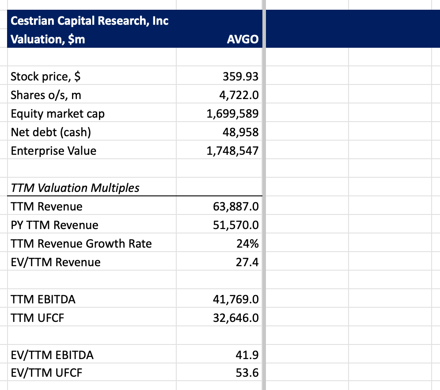Select the TTM EBITDA value 41,769.0
Screen dimensions: 440x390
(x=235, y=300)
